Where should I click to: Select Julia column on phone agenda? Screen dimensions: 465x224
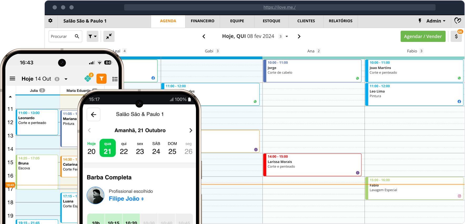point(37,90)
